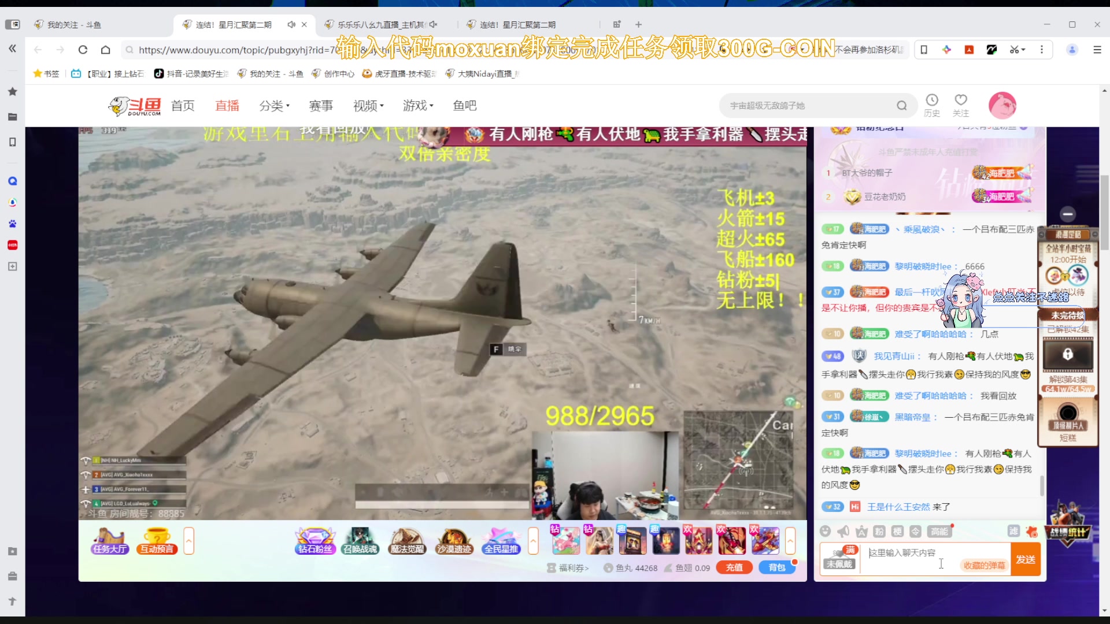Reload the page with browser refresh button
The width and height of the screenshot is (1110, 624).
[83, 50]
